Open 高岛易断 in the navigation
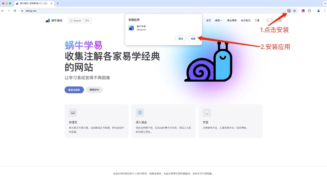327x181 pixels. coord(232,20)
